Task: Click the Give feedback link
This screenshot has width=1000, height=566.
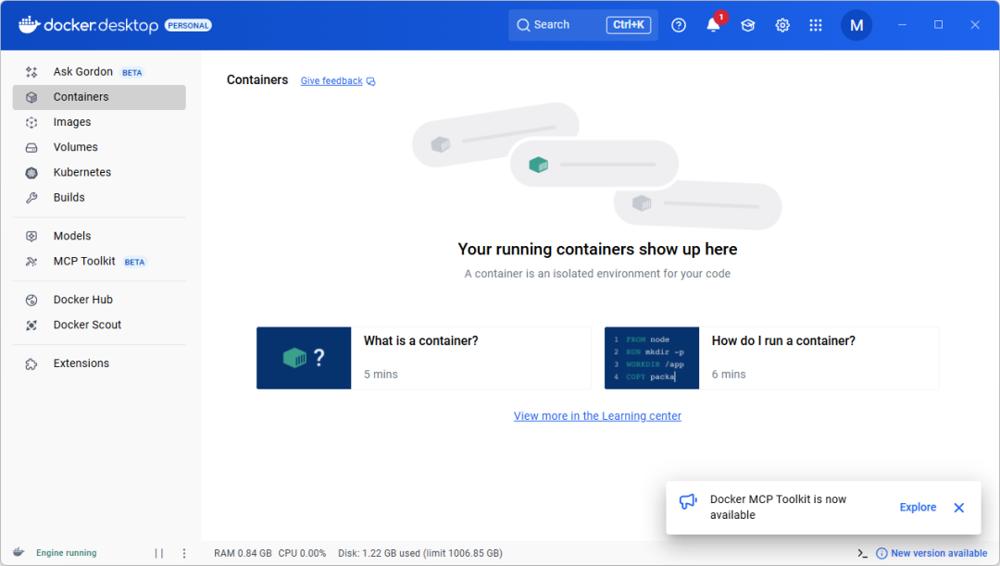Action: point(331,80)
